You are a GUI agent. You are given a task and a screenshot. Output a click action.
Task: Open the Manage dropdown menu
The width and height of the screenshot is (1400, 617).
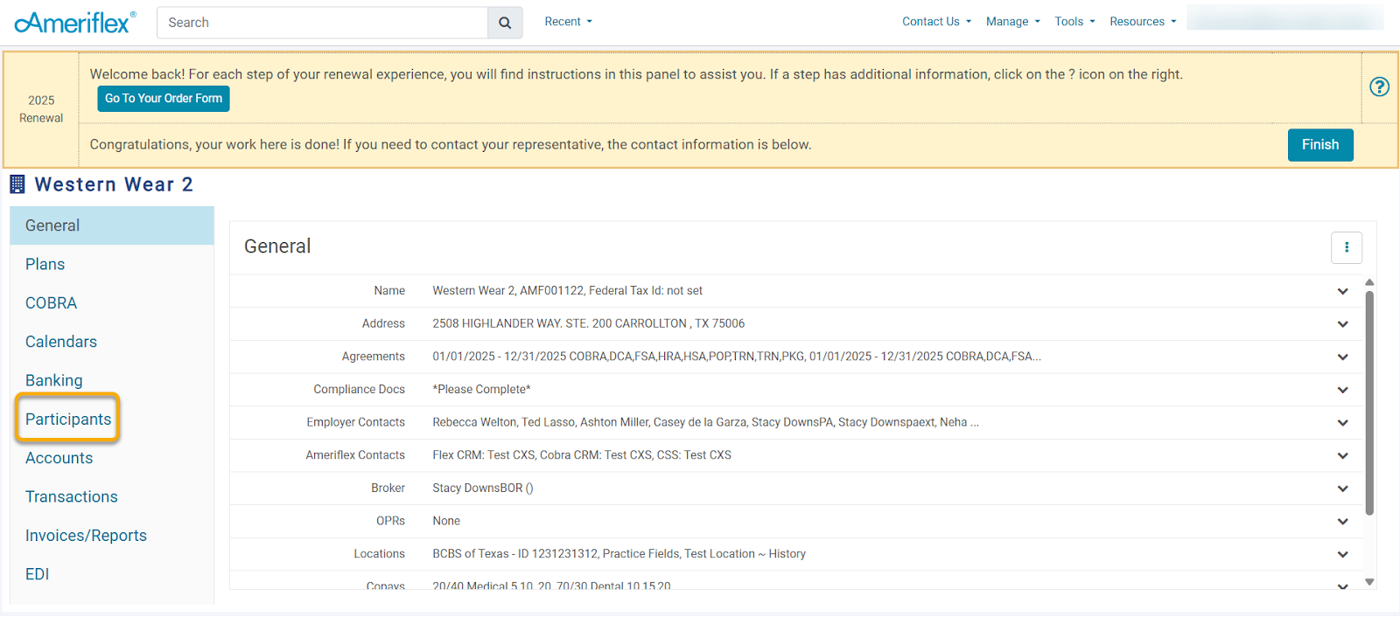(x=1012, y=22)
